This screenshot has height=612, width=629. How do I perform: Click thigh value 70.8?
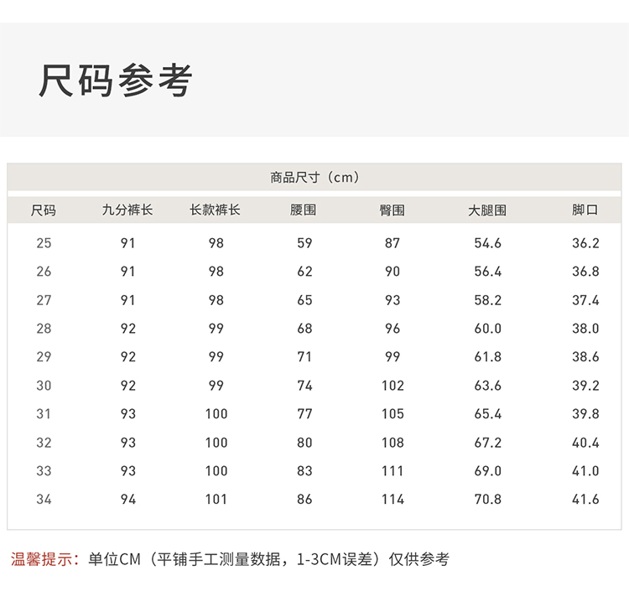point(488,500)
